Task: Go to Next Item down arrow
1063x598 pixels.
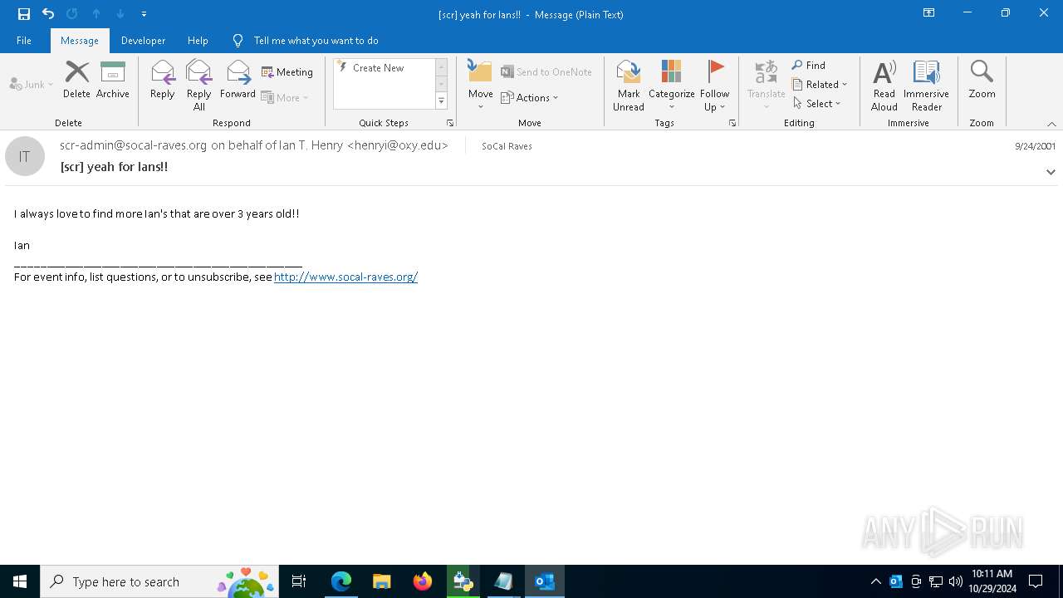Action: point(120,14)
